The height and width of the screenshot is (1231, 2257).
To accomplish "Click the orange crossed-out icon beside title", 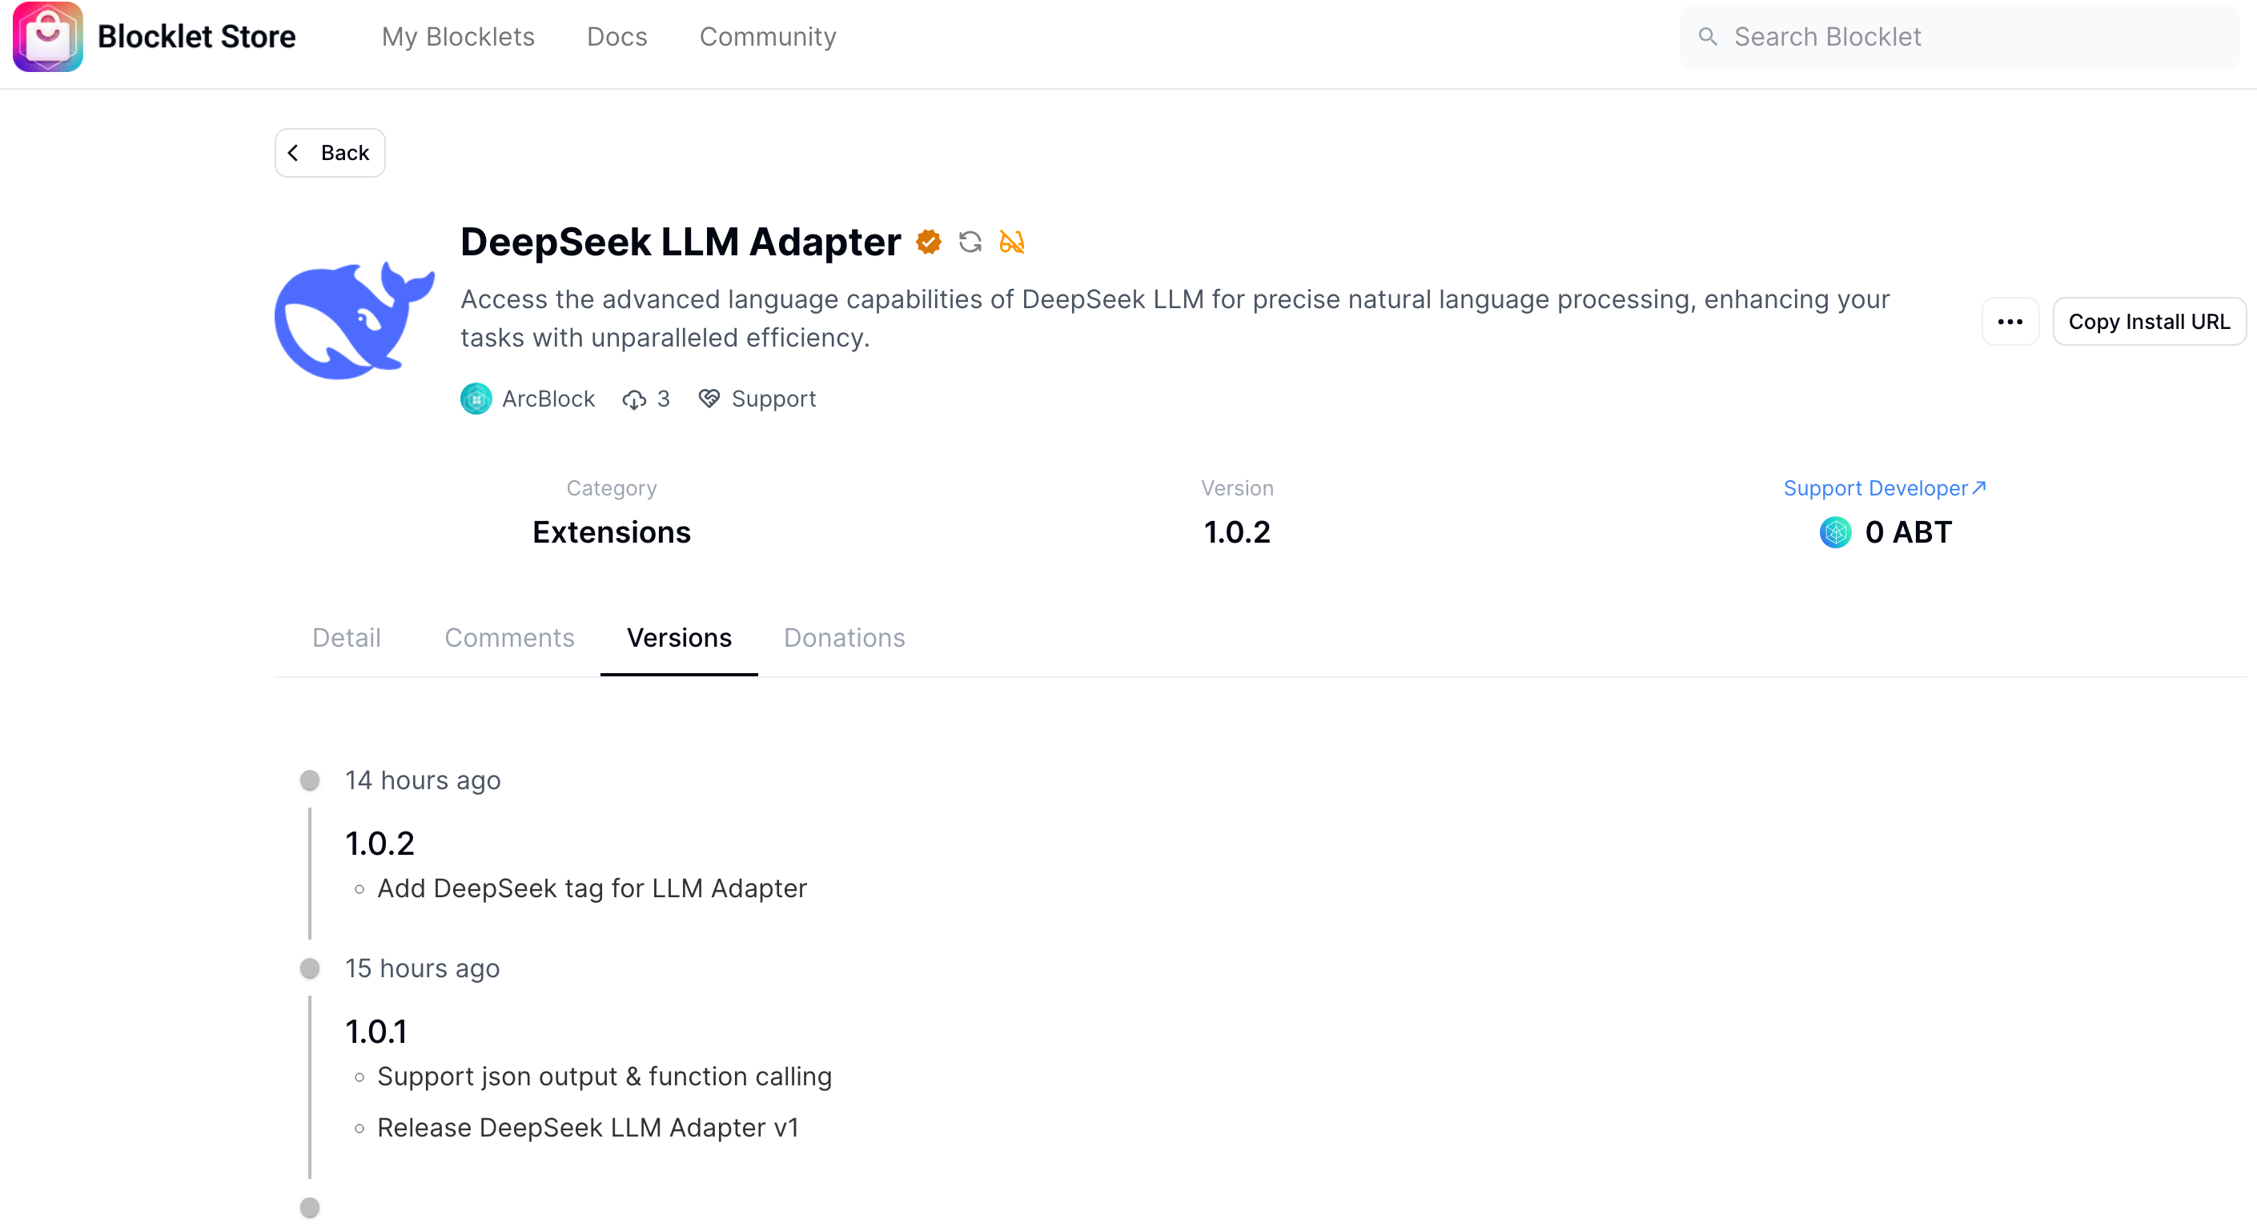I will (1011, 241).
